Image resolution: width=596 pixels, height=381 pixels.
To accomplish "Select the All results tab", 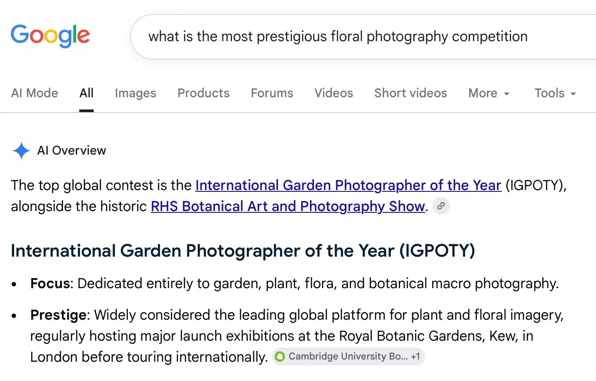I will 86,93.
